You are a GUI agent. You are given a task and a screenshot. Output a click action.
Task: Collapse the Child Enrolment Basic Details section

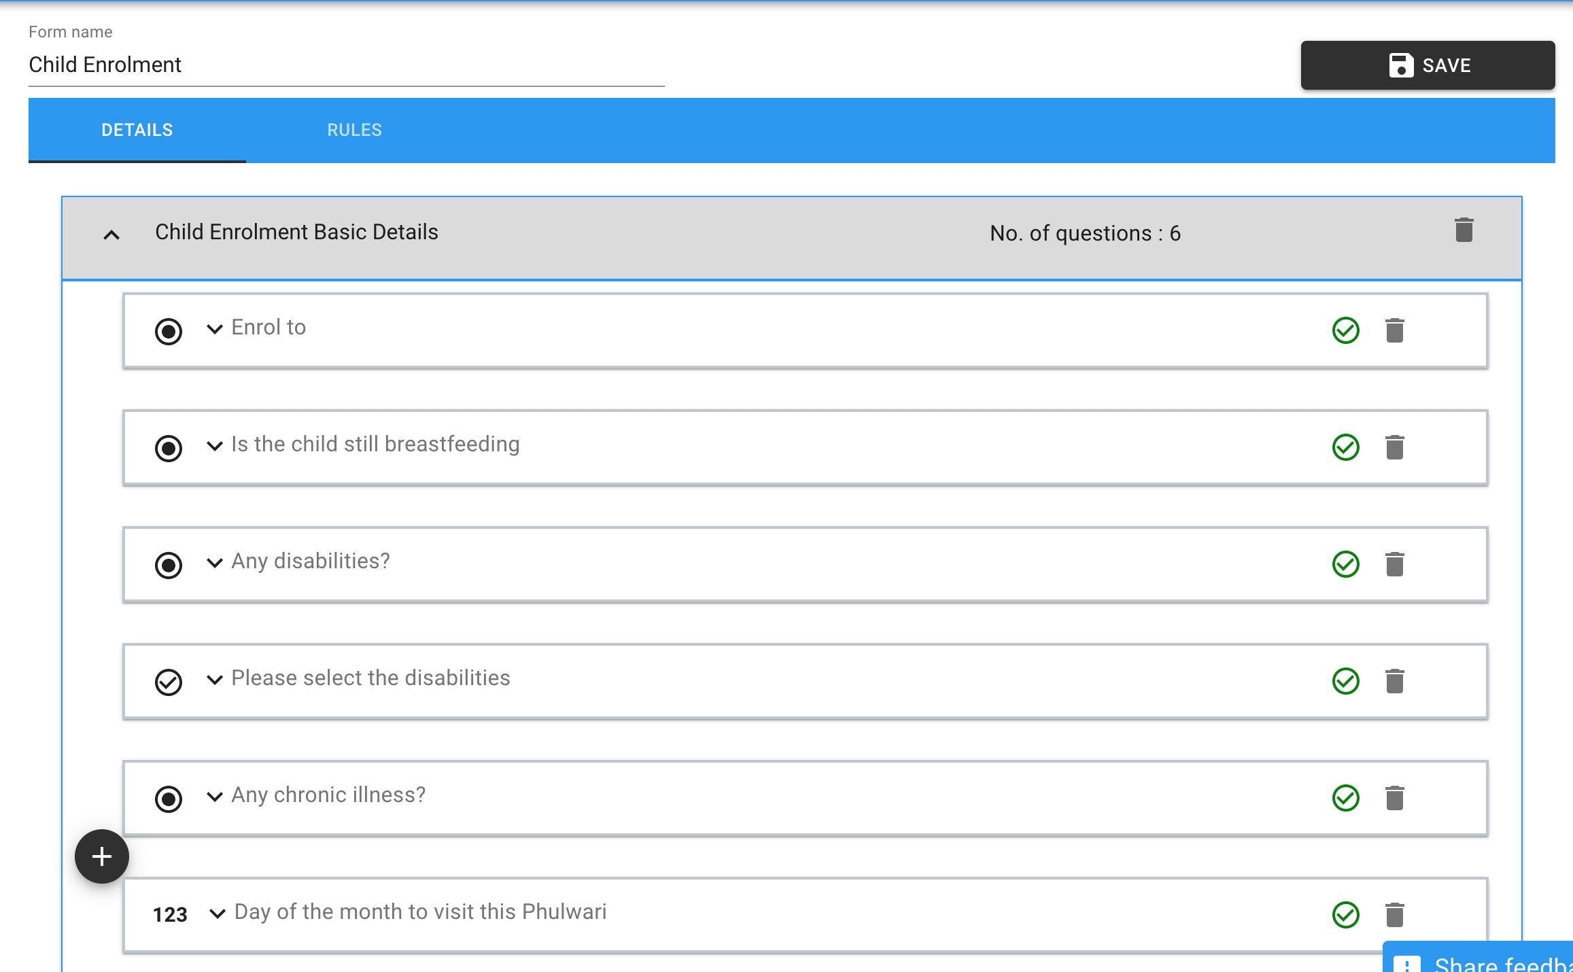tap(111, 235)
